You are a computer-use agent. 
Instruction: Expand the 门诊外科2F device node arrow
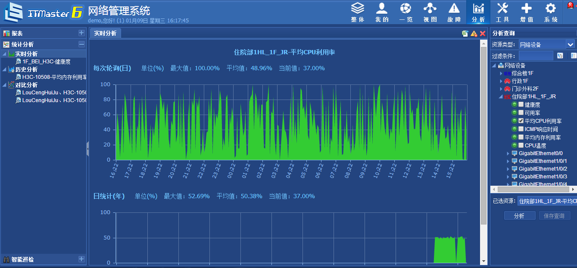point(501,89)
